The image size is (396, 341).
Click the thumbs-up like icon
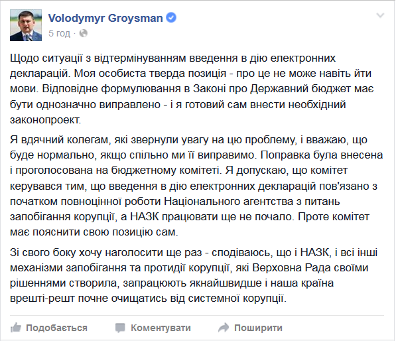(x=16, y=328)
